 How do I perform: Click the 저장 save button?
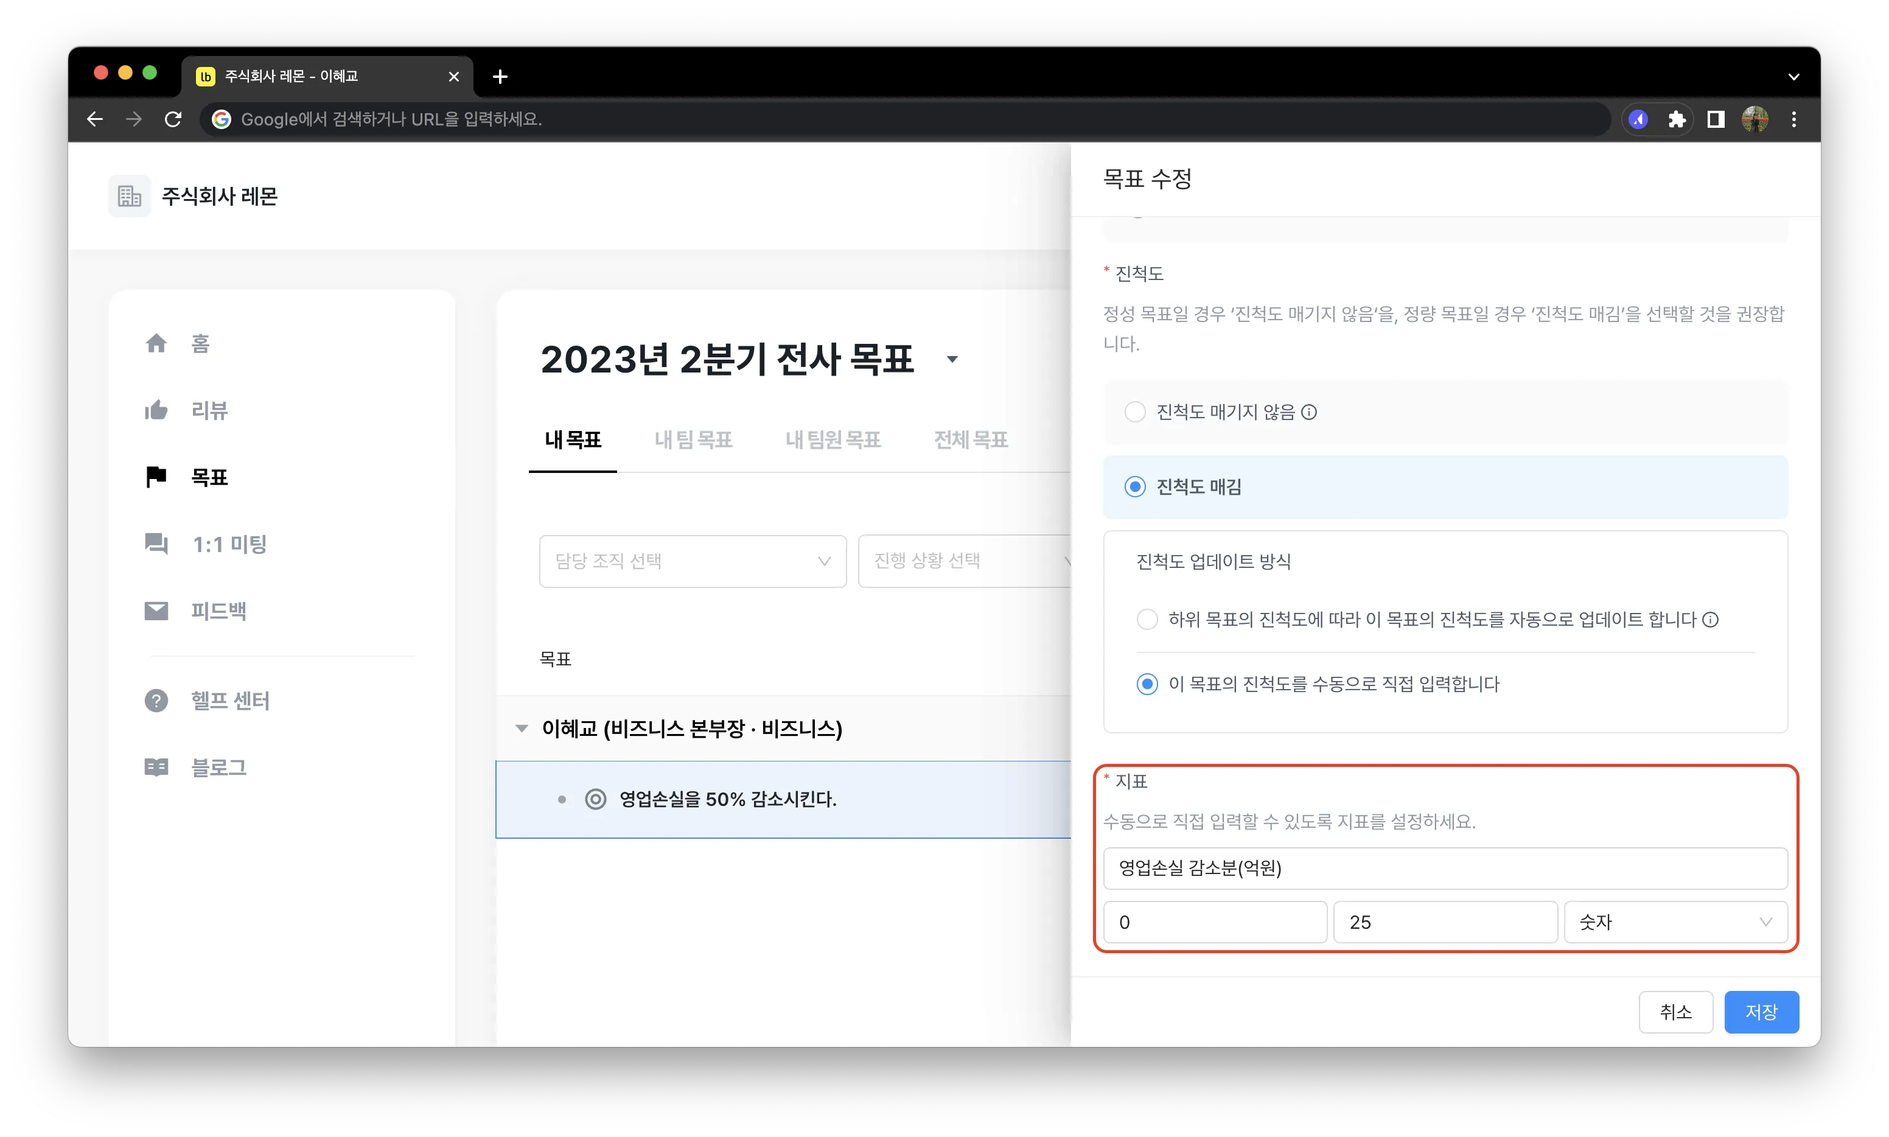pos(1761,1012)
